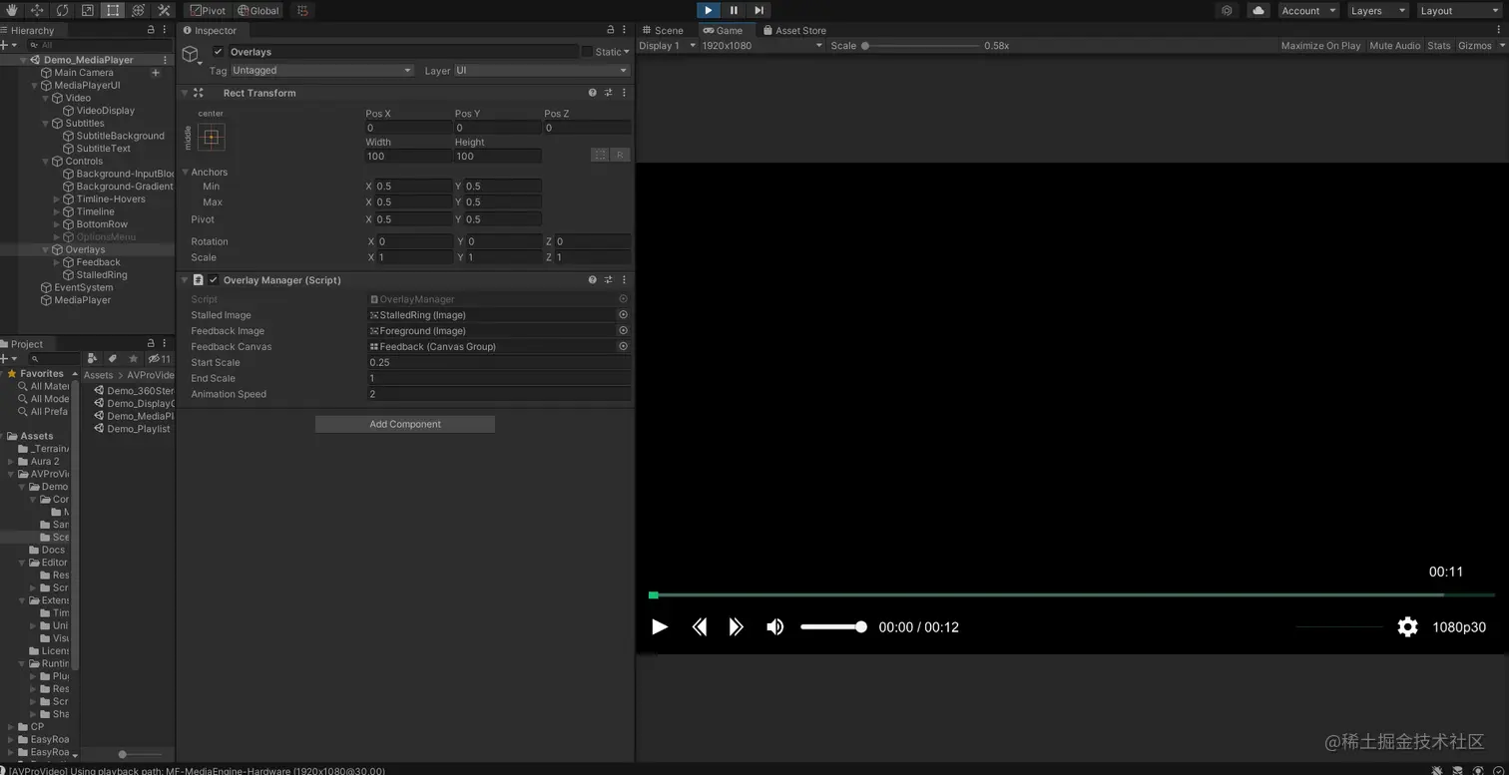Image resolution: width=1509 pixels, height=775 pixels.
Task: Click the volume speaker icon in player
Action: coord(774,626)
